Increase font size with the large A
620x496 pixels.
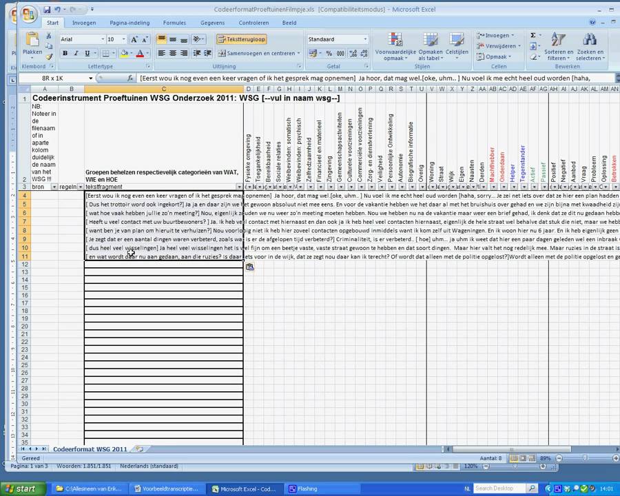[x=134, y=39]
